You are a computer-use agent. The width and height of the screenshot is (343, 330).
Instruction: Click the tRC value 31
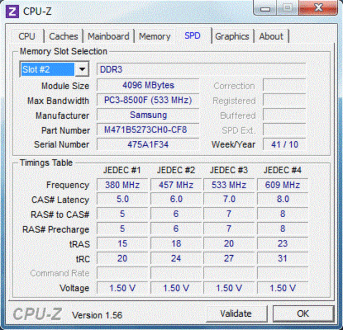282,258
